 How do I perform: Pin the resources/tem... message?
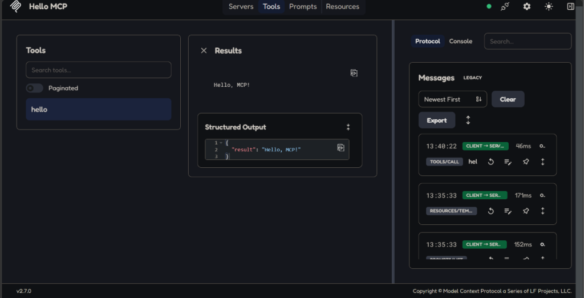point(525,211)
